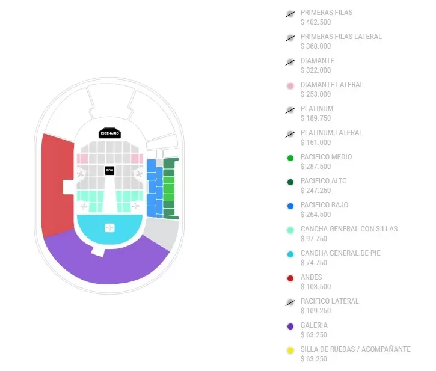The image size is (436, 371).
Task: Click the sold-out icon by Platinum Lateral
Action: tap(290, 133)
